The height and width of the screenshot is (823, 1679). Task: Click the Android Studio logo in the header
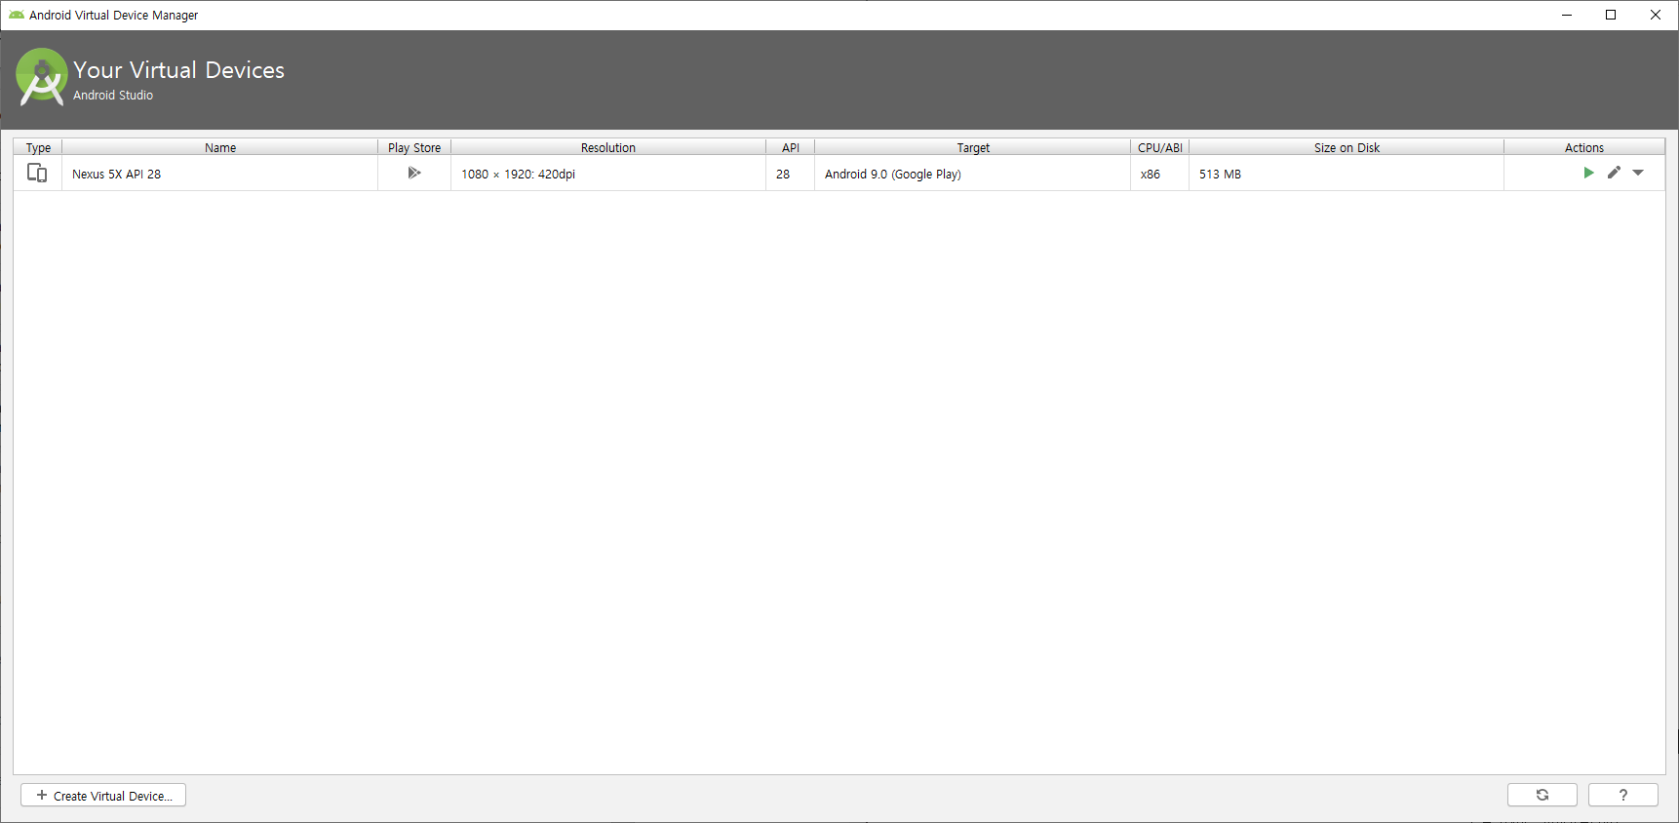(x=42, y=76)
